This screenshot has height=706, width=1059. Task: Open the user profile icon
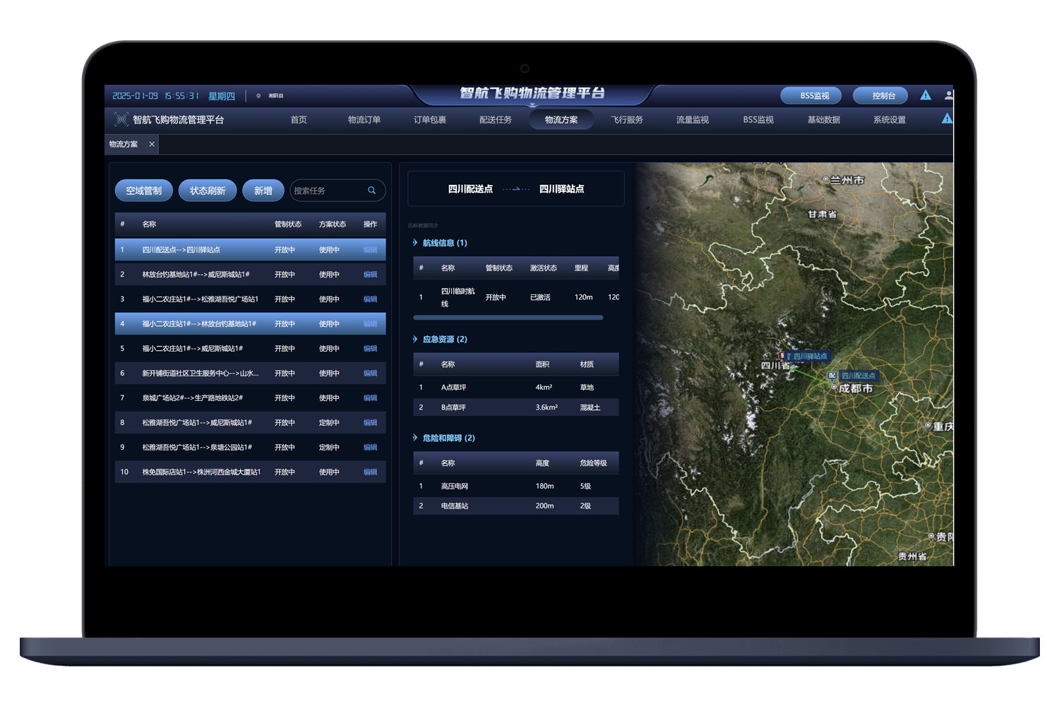tap(948, 95)
